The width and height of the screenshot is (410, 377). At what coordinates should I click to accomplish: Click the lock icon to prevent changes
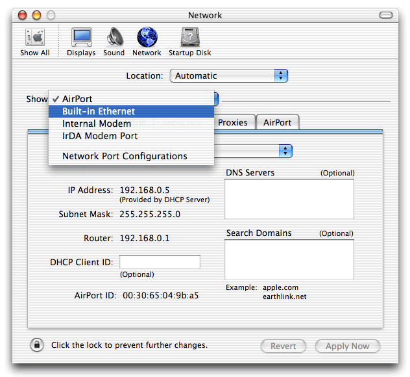(x=37, y=345)
